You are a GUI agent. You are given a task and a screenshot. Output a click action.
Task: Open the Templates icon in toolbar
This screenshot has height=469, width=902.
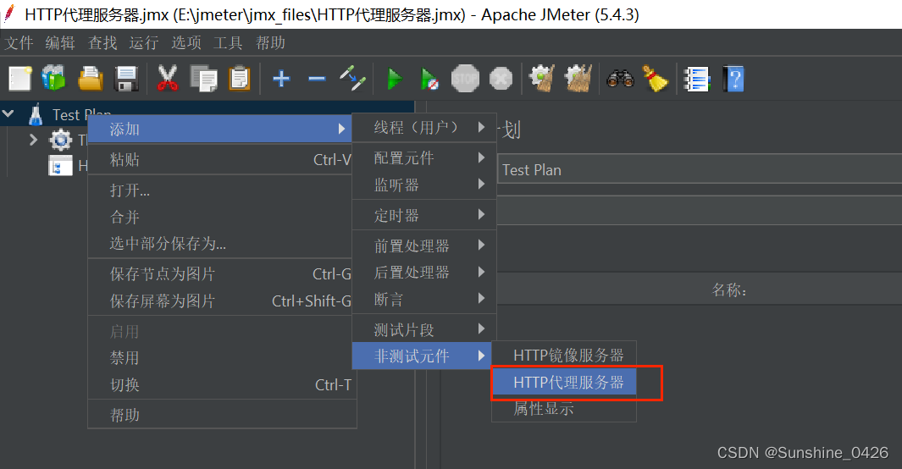(54, 79)
